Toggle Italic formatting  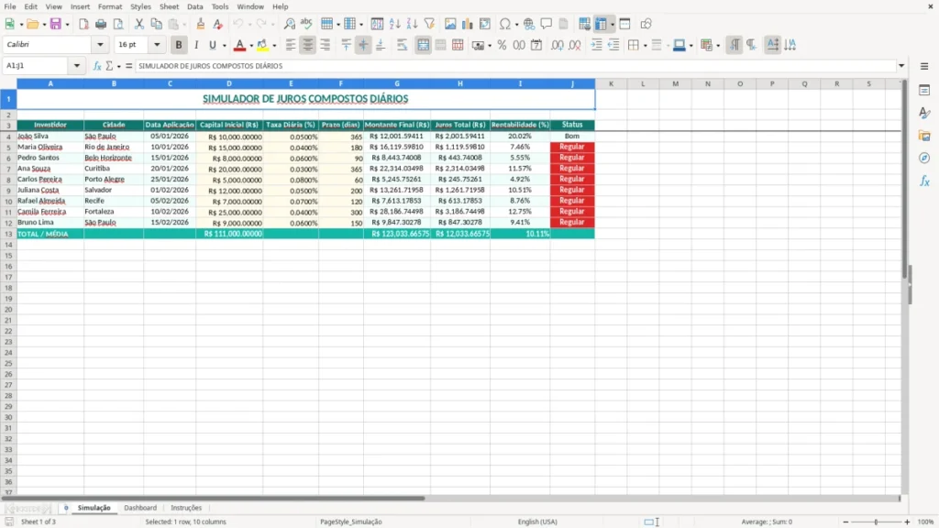click(196, 45)
